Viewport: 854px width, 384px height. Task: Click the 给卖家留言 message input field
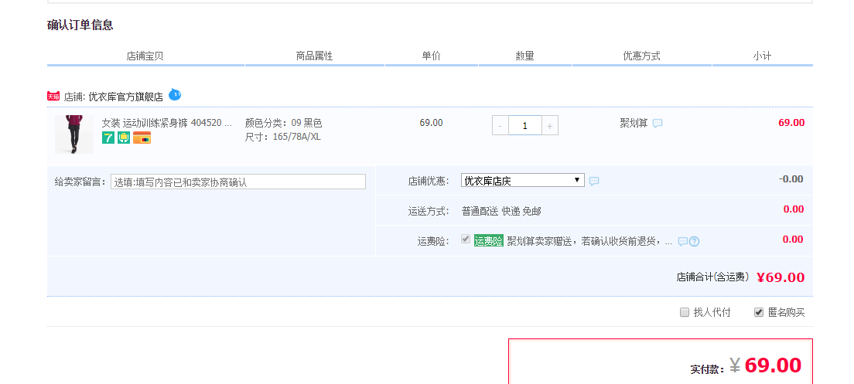coord(238,182)
